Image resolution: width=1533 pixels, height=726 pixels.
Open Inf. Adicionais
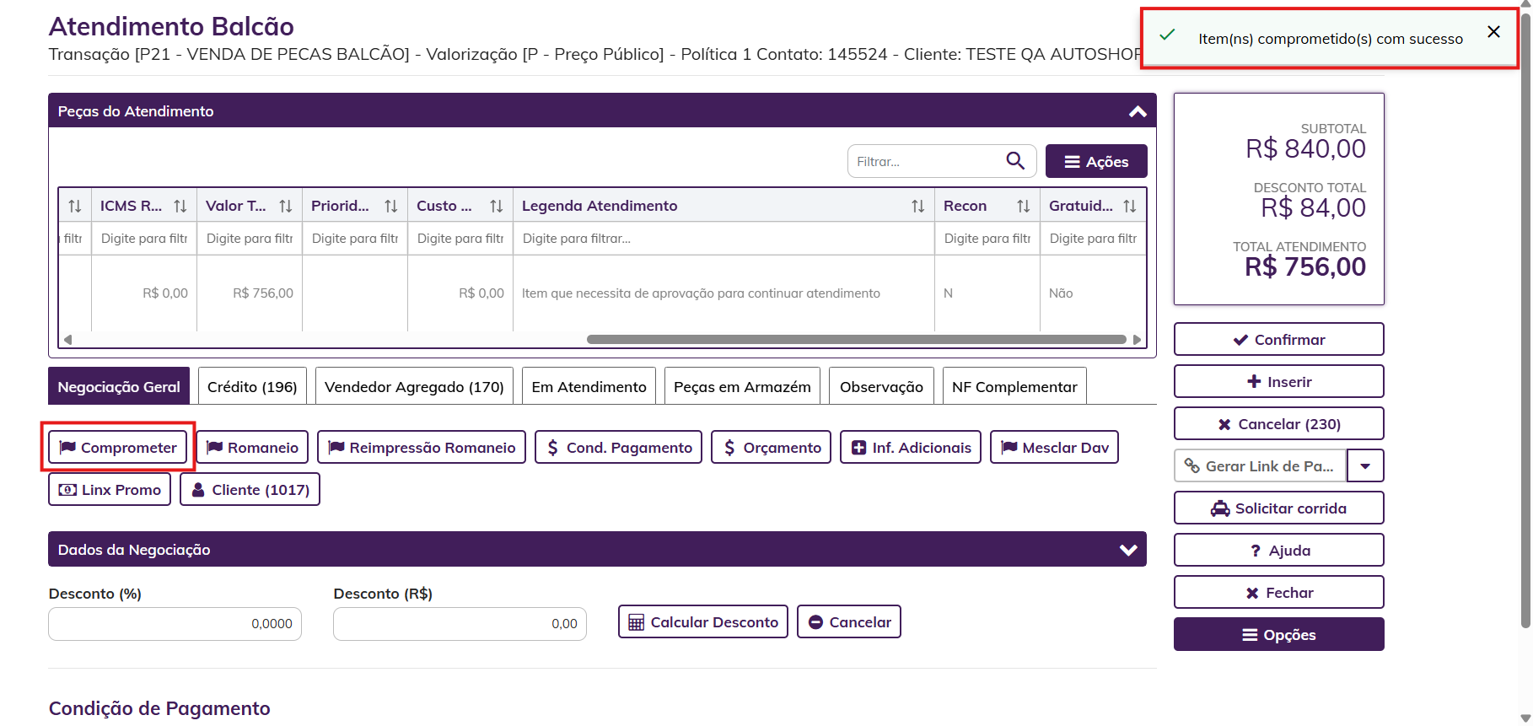(x=911, y=447)
